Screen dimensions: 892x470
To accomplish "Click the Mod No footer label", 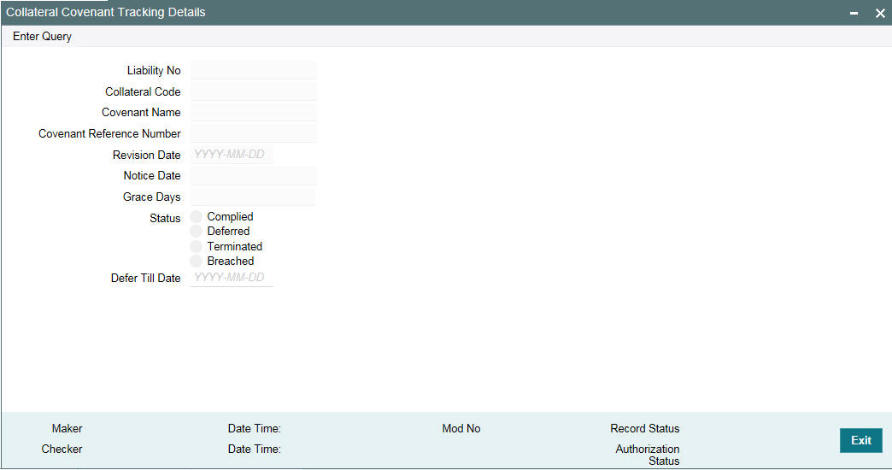I will (x=461, y=428).
